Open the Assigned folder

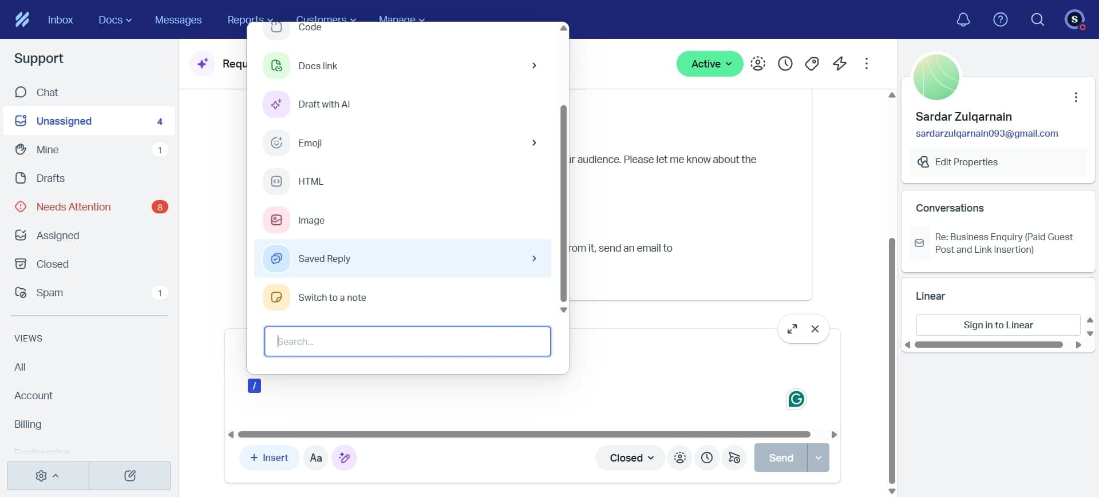tap(89, 235)
